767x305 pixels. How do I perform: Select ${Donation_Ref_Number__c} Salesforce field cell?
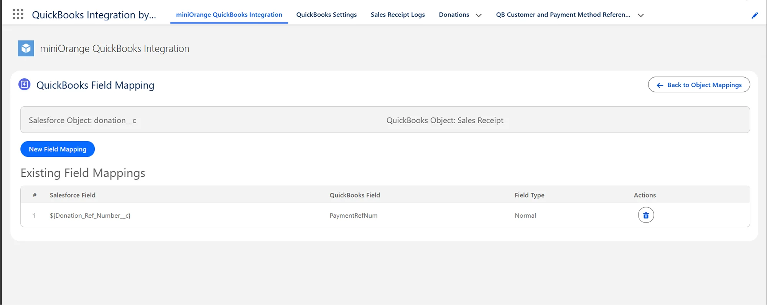click(90, 215)
